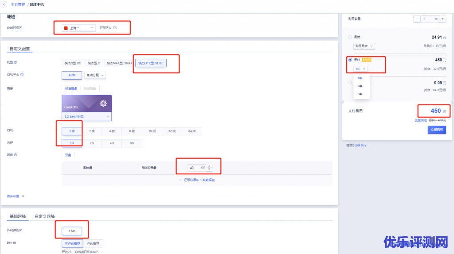Image resolution: width=454 pixels, height=254 pixels.
Task: Select machine type 快杰MAX型 OMAX
Action: coord(120,63)
